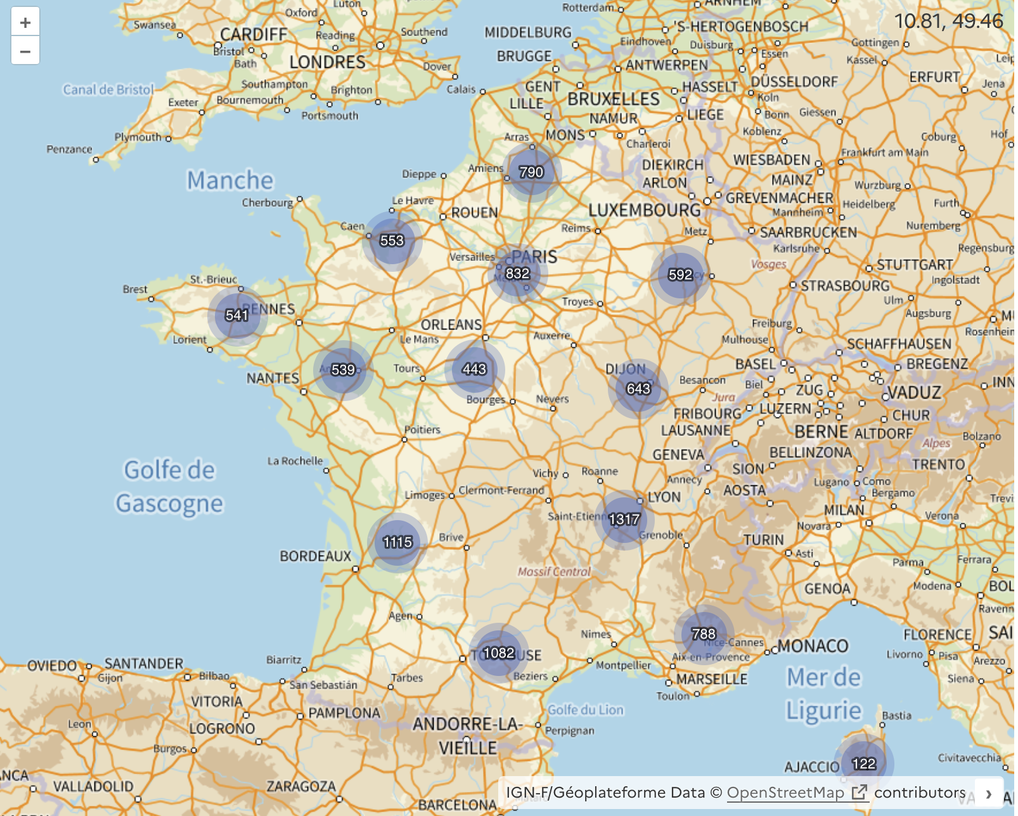Screen dimensions: 1018x816
Task: Open the 443 cluster near Bourges
Action: point(475,368)
